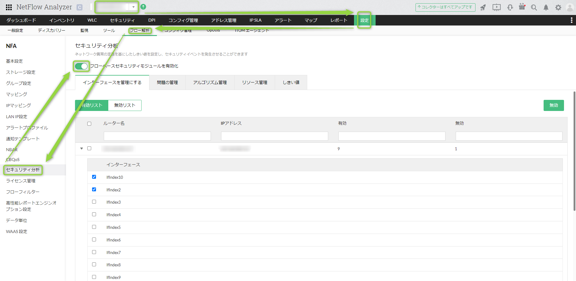Switch to ディスカバリー sub-tab
The height and width of the screenshot is (281, 576).
click(52, 30)
